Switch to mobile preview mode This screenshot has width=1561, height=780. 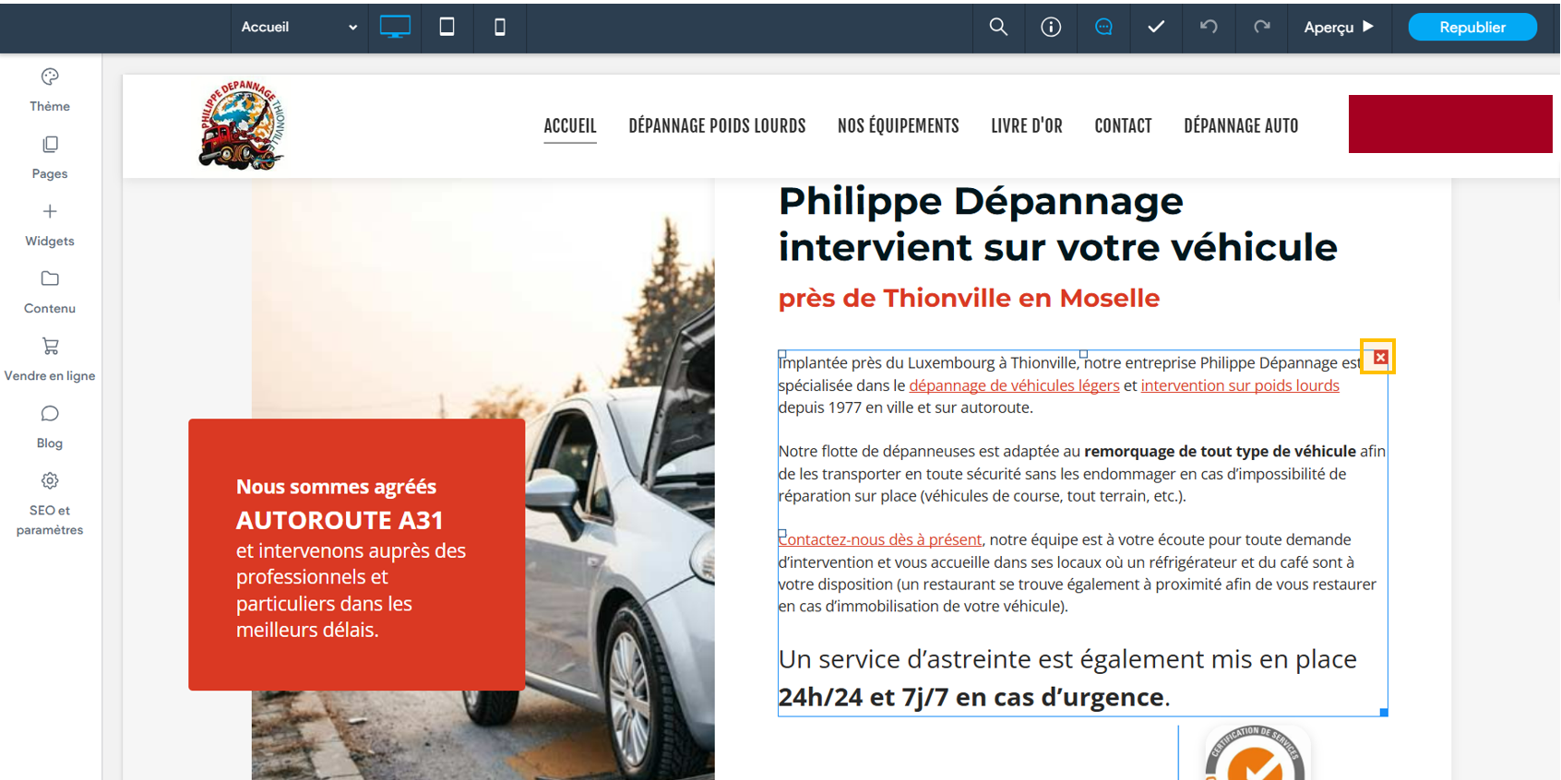coord(499,27)
